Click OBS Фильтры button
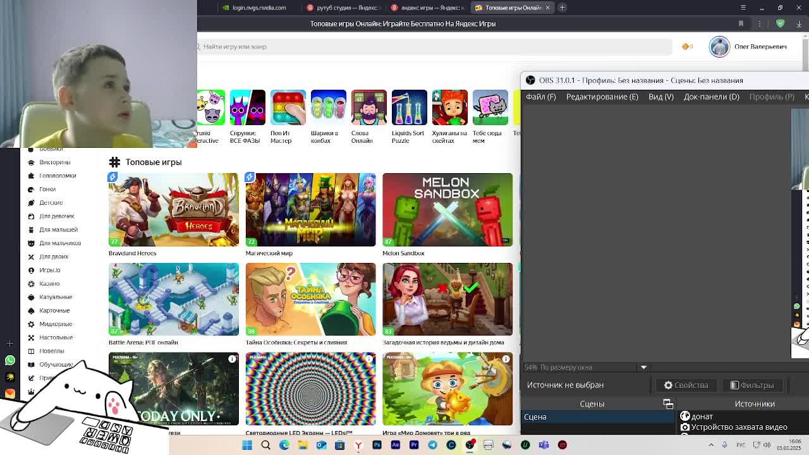The image size is (809, 455). 752,385
